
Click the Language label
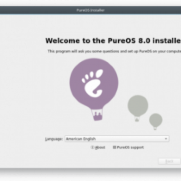(54, 139)
